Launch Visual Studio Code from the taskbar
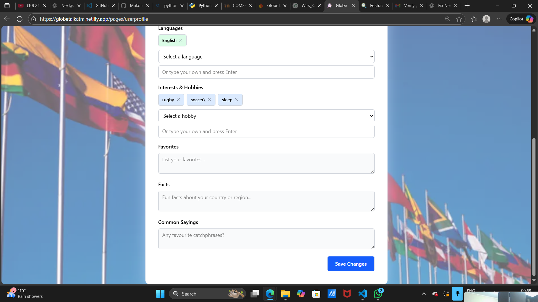The height and width of the screenshot is (302, 538). point(362,294)
